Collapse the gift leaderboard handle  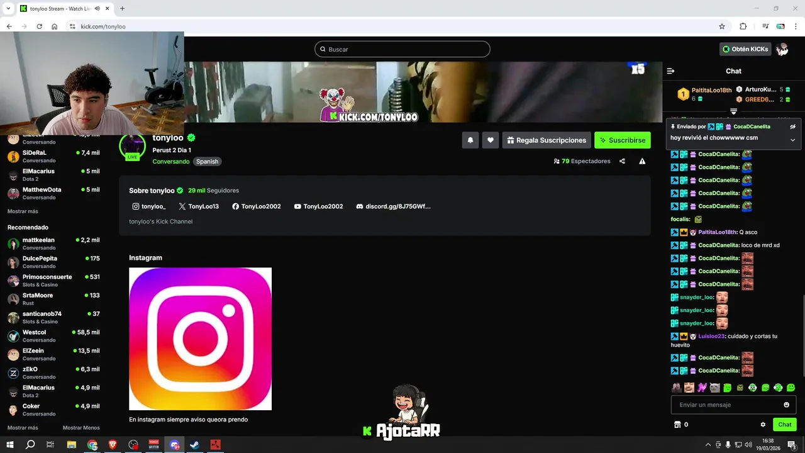[733, 111]
